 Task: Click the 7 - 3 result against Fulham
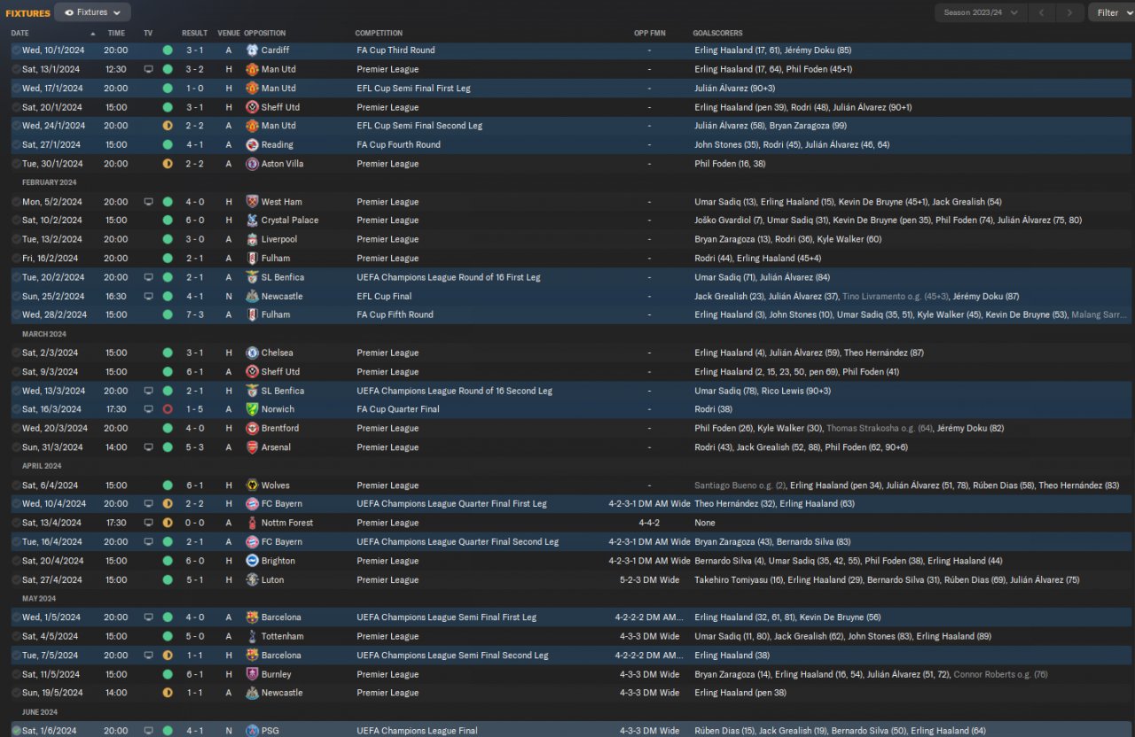195,314
